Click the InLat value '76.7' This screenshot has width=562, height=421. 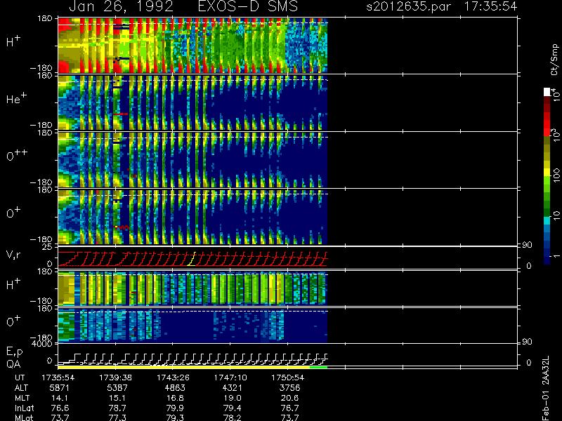[289, 408]
